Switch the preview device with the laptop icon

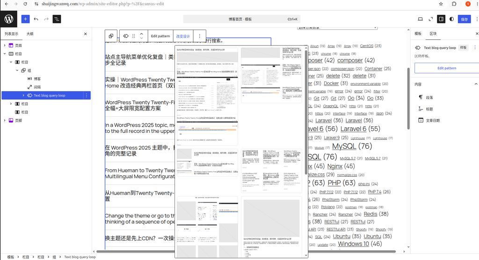pyautogui.click(x=421, y=19)
